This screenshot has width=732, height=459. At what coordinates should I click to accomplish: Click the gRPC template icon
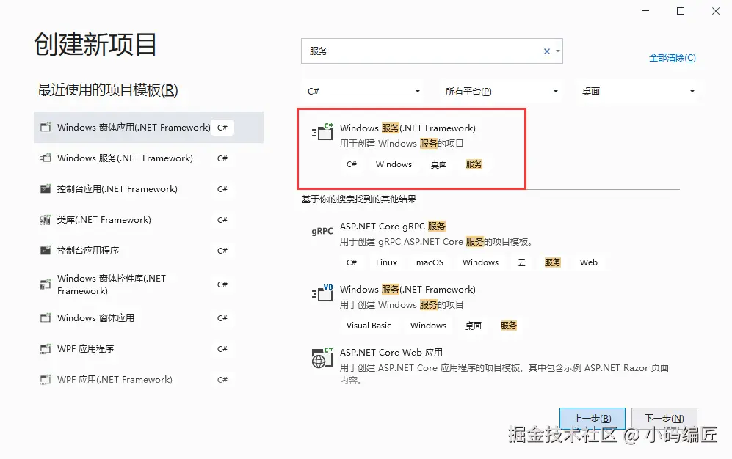click(x=322, y=231)
